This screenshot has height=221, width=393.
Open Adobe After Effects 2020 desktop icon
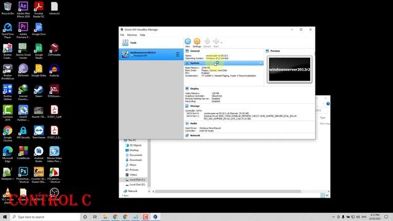pyautogui.click(x=23, y=10)
